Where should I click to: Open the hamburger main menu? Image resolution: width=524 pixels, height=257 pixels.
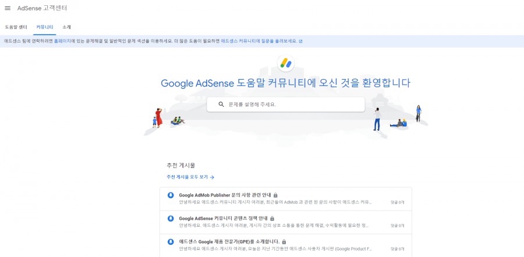8,8
